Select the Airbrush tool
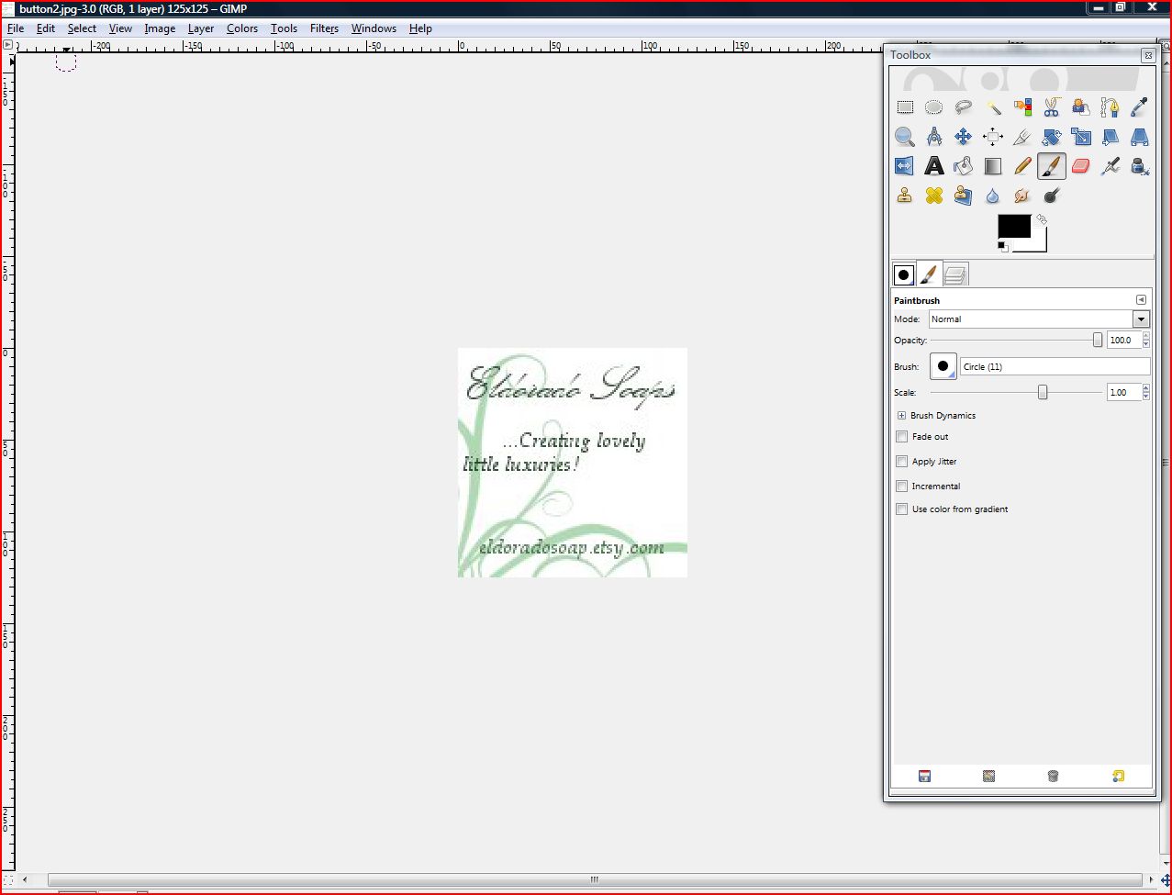The image size is (1172, 895). 1111,166
